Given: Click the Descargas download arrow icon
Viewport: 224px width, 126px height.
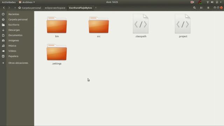Looking at the screenshot, I should coord(3,30).
